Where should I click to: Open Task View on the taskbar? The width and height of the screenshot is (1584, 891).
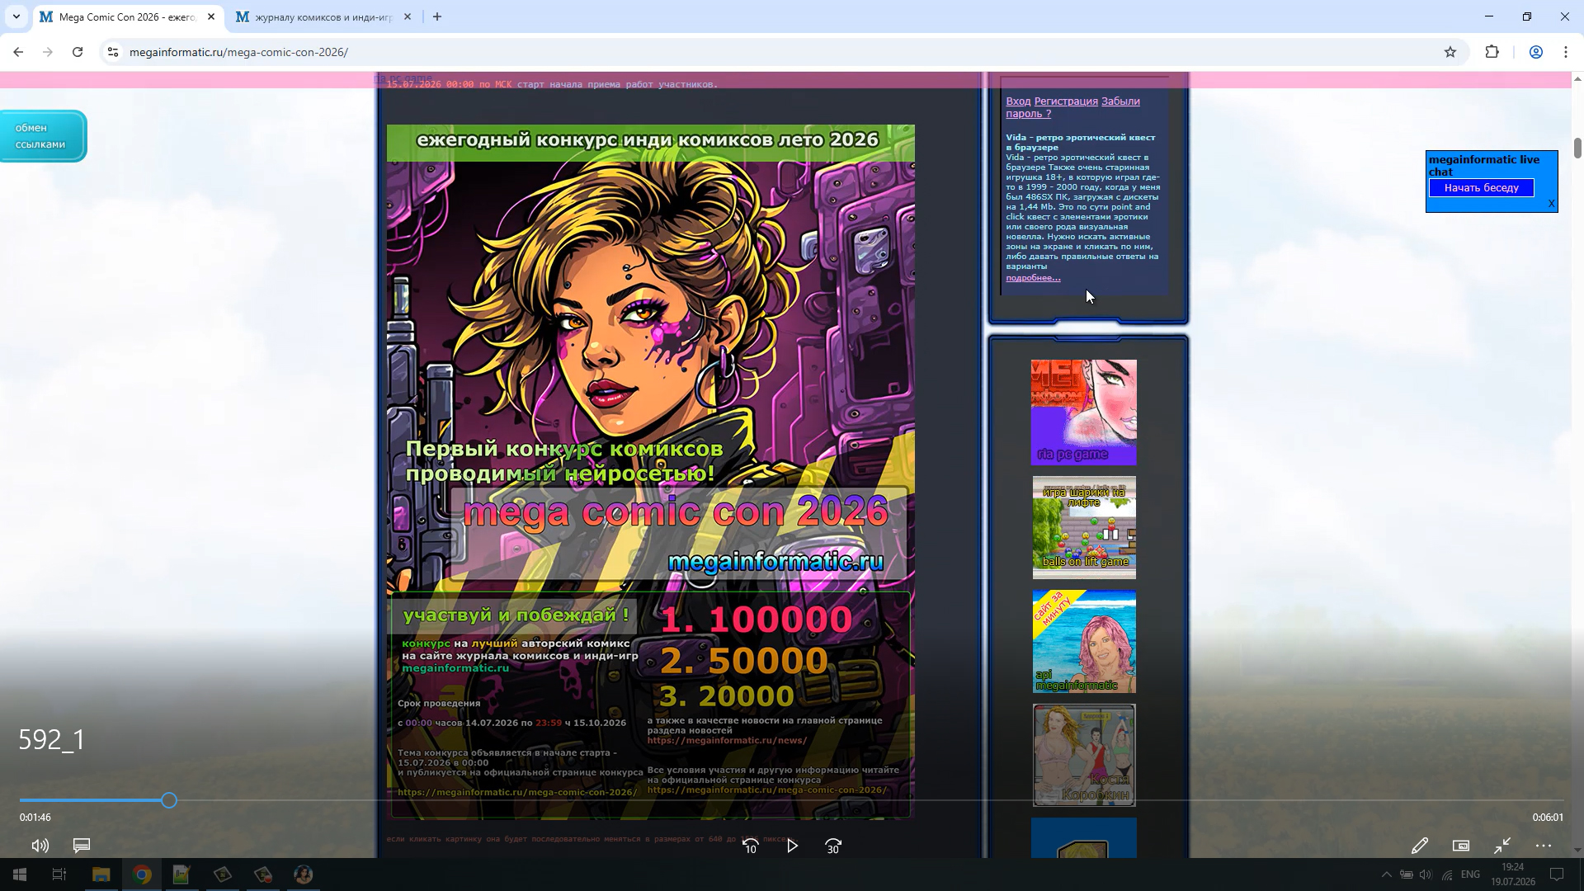pos(59,874)
